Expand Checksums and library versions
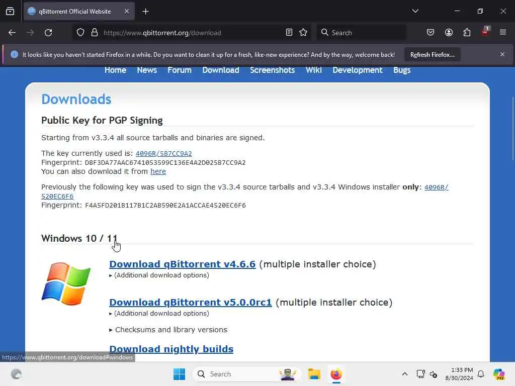The height and width of the screenshot is (386, 515). 168,330
